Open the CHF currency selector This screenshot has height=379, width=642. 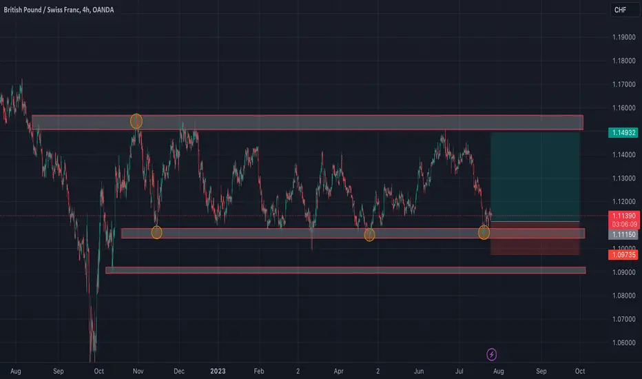point(625,10)
